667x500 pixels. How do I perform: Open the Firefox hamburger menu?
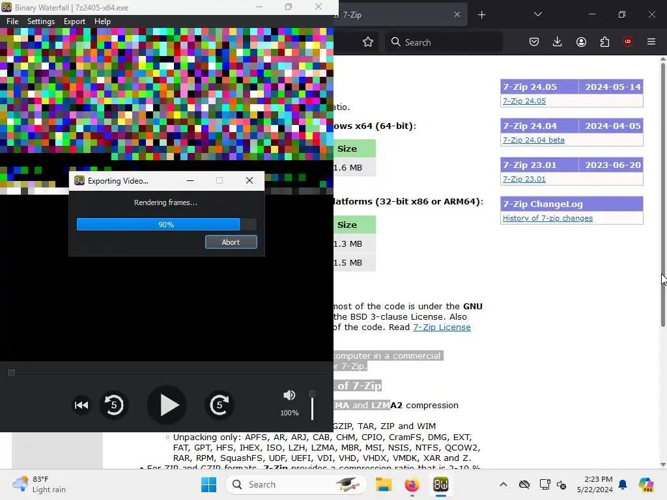tap(651, 42)
